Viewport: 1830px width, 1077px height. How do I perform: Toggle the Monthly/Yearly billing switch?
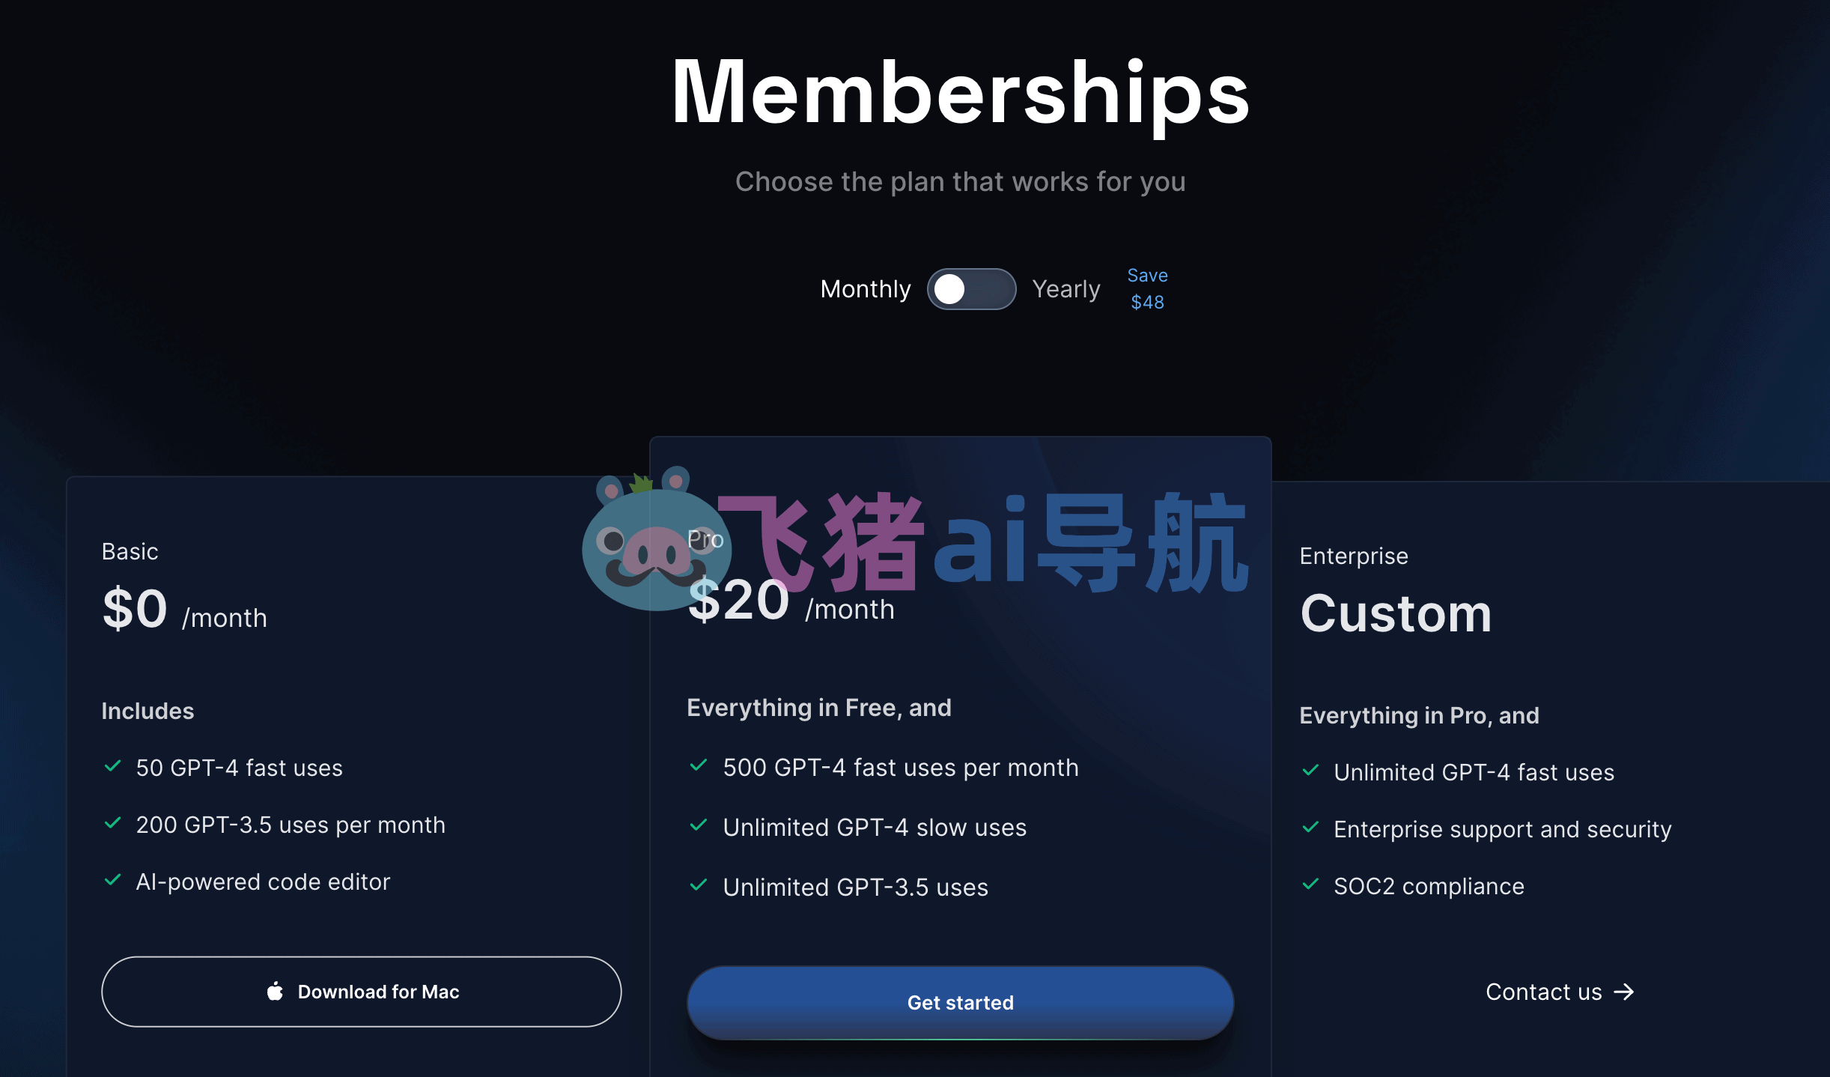tap(971, 289)
